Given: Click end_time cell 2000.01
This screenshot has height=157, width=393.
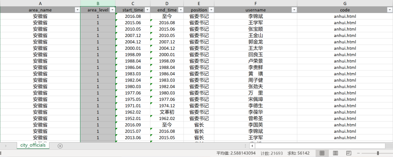Looking at the screenshot, I should [167, 55].
